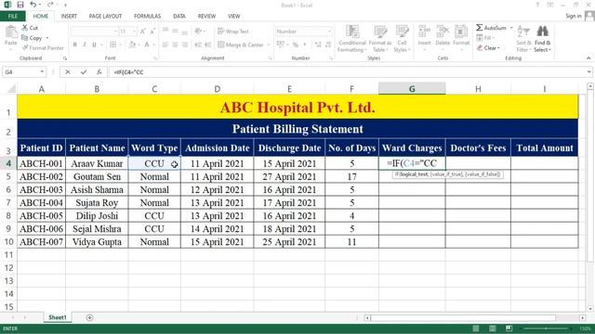595x334 pixels.
Task: Open Find & Select binoculars menu
Action: point(542,39)
